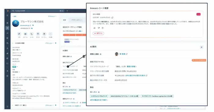Click the ブルーマシン company logo image
Screen dimensions: 214x112
16,23
